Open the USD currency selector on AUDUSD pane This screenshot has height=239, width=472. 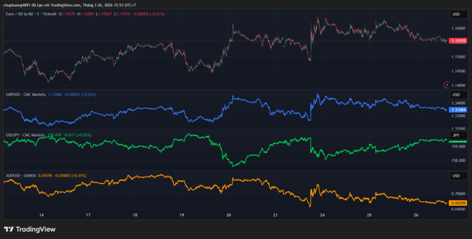click(x=456, y=176)
